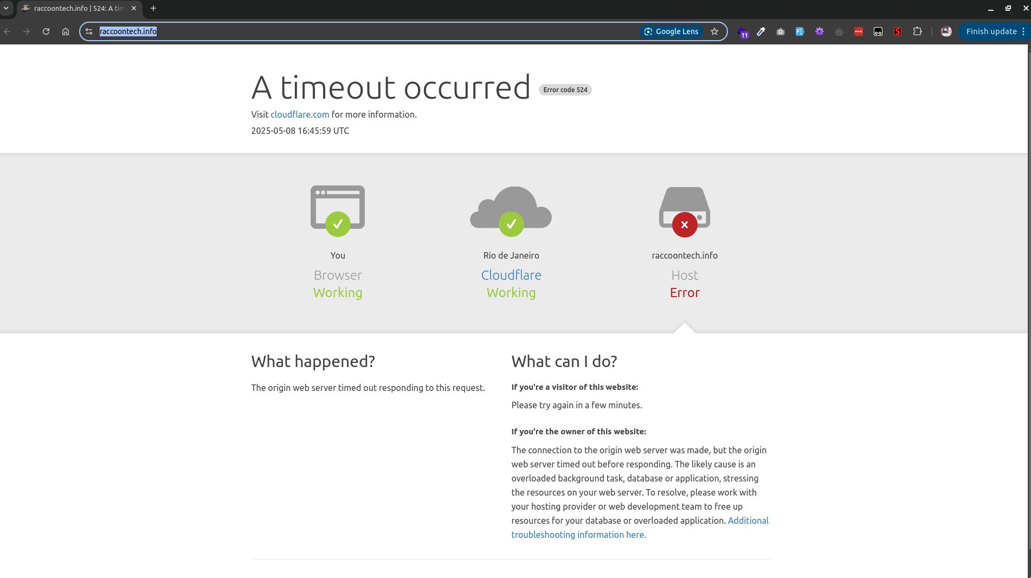Viewport: 1031px width, 578px height.
Task: Open the gray robot extension icon
Action: pyautogui.click(x=839, y=31)
